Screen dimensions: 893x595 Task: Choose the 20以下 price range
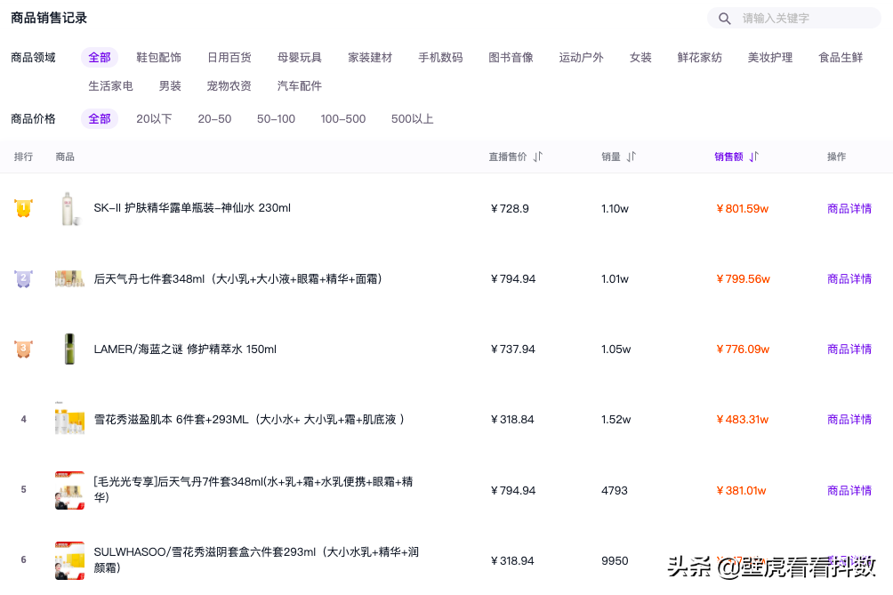[154, 118]
